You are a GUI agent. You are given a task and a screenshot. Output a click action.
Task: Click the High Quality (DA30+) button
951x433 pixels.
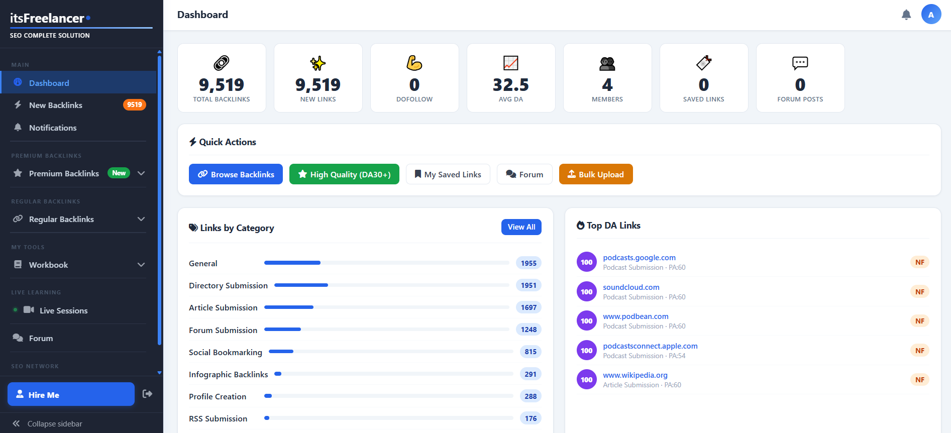344,174
